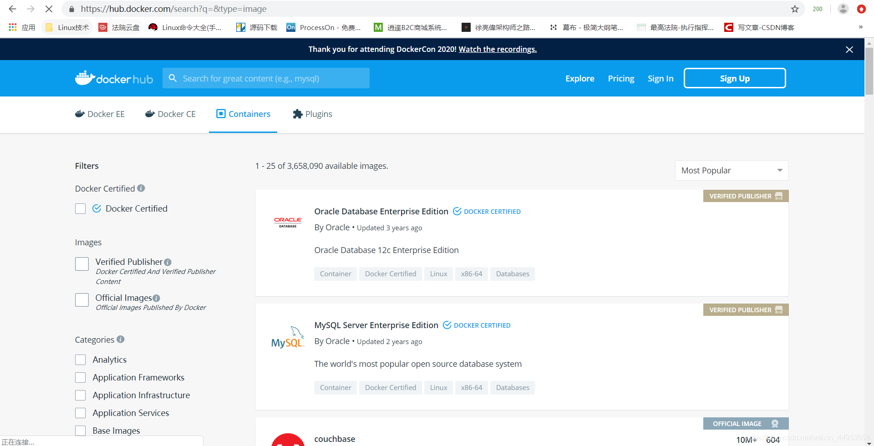Click Docker Certified checkmark beside MySQL Server title

tap(447, 325)
